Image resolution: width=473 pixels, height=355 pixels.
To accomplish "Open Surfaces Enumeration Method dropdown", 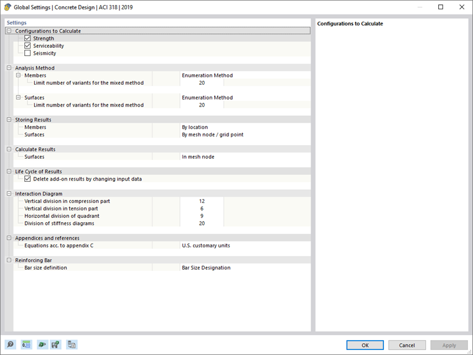I will (x=245, y=98).
